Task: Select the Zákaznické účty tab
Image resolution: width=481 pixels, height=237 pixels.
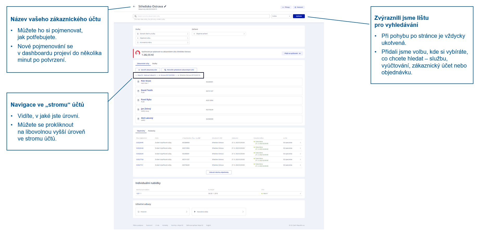Action: (x=143, y=64)
